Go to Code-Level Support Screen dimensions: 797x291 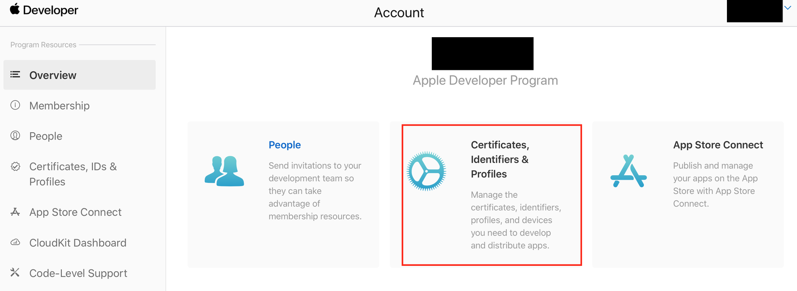coord(78,273)
